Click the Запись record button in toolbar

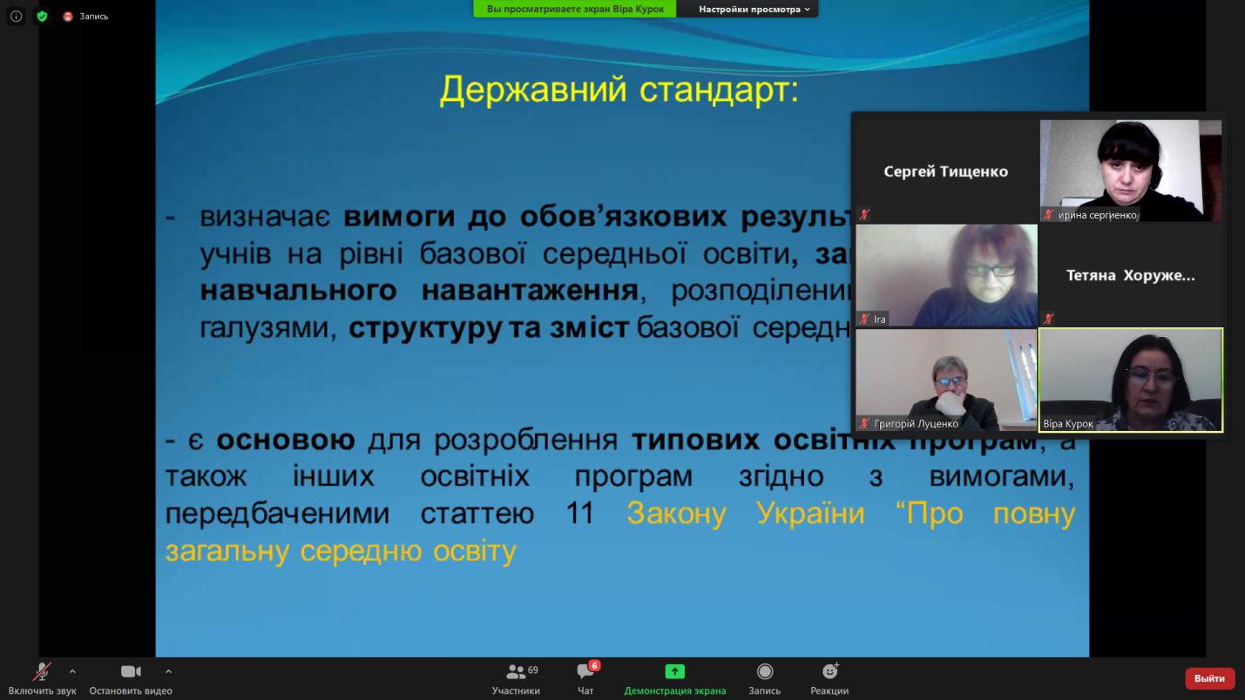[x=764, y=678]
